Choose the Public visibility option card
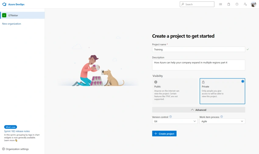This screenshot has width=259, height=154. pos(175,91)
